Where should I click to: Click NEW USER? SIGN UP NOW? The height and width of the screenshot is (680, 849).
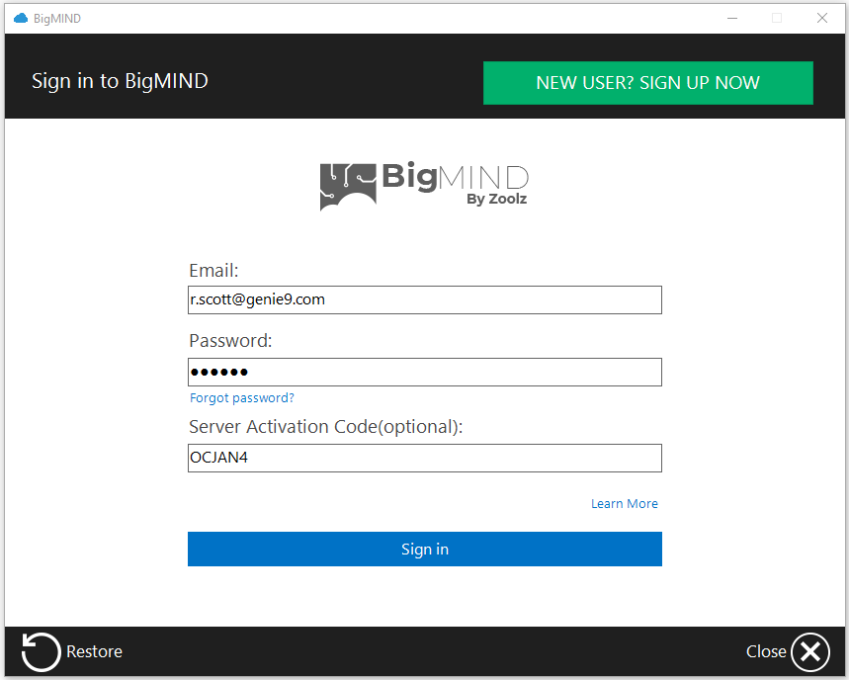[647, 83]
